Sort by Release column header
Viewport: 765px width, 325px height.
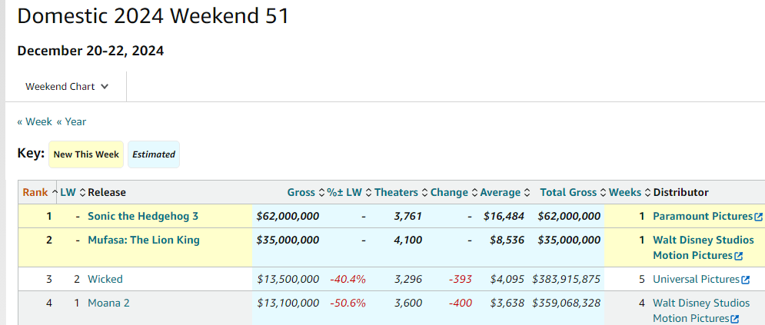tap(107, 193)
